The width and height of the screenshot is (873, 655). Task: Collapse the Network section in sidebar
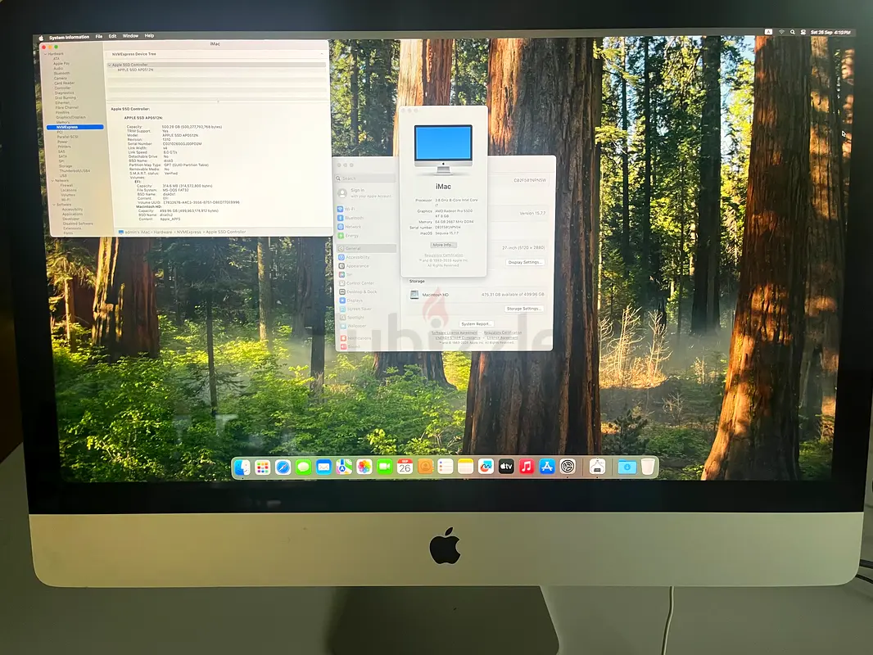(x=53, y=181)
